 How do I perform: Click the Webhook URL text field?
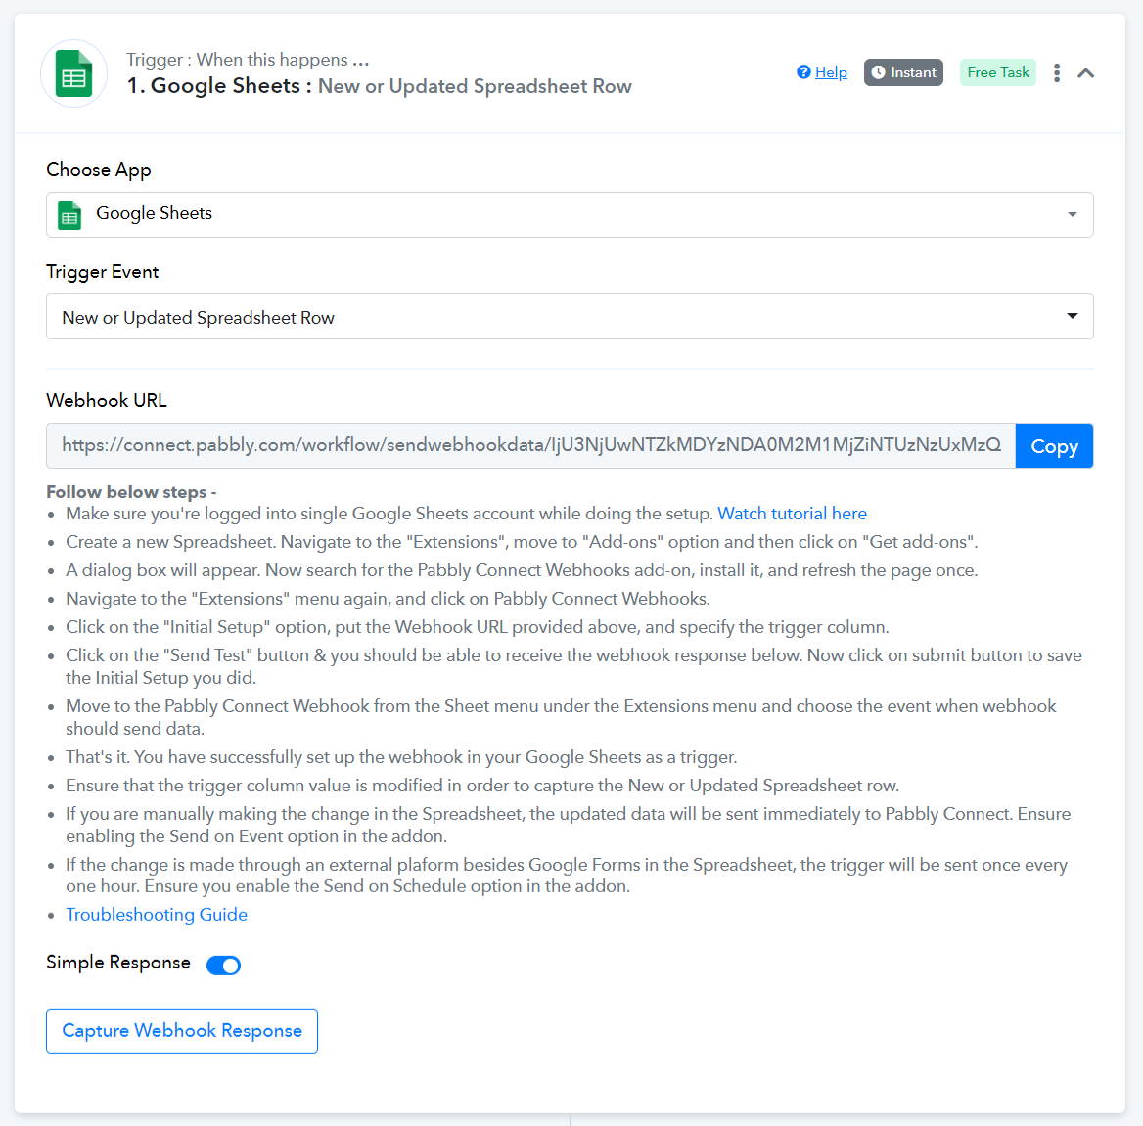coord(530,445)
